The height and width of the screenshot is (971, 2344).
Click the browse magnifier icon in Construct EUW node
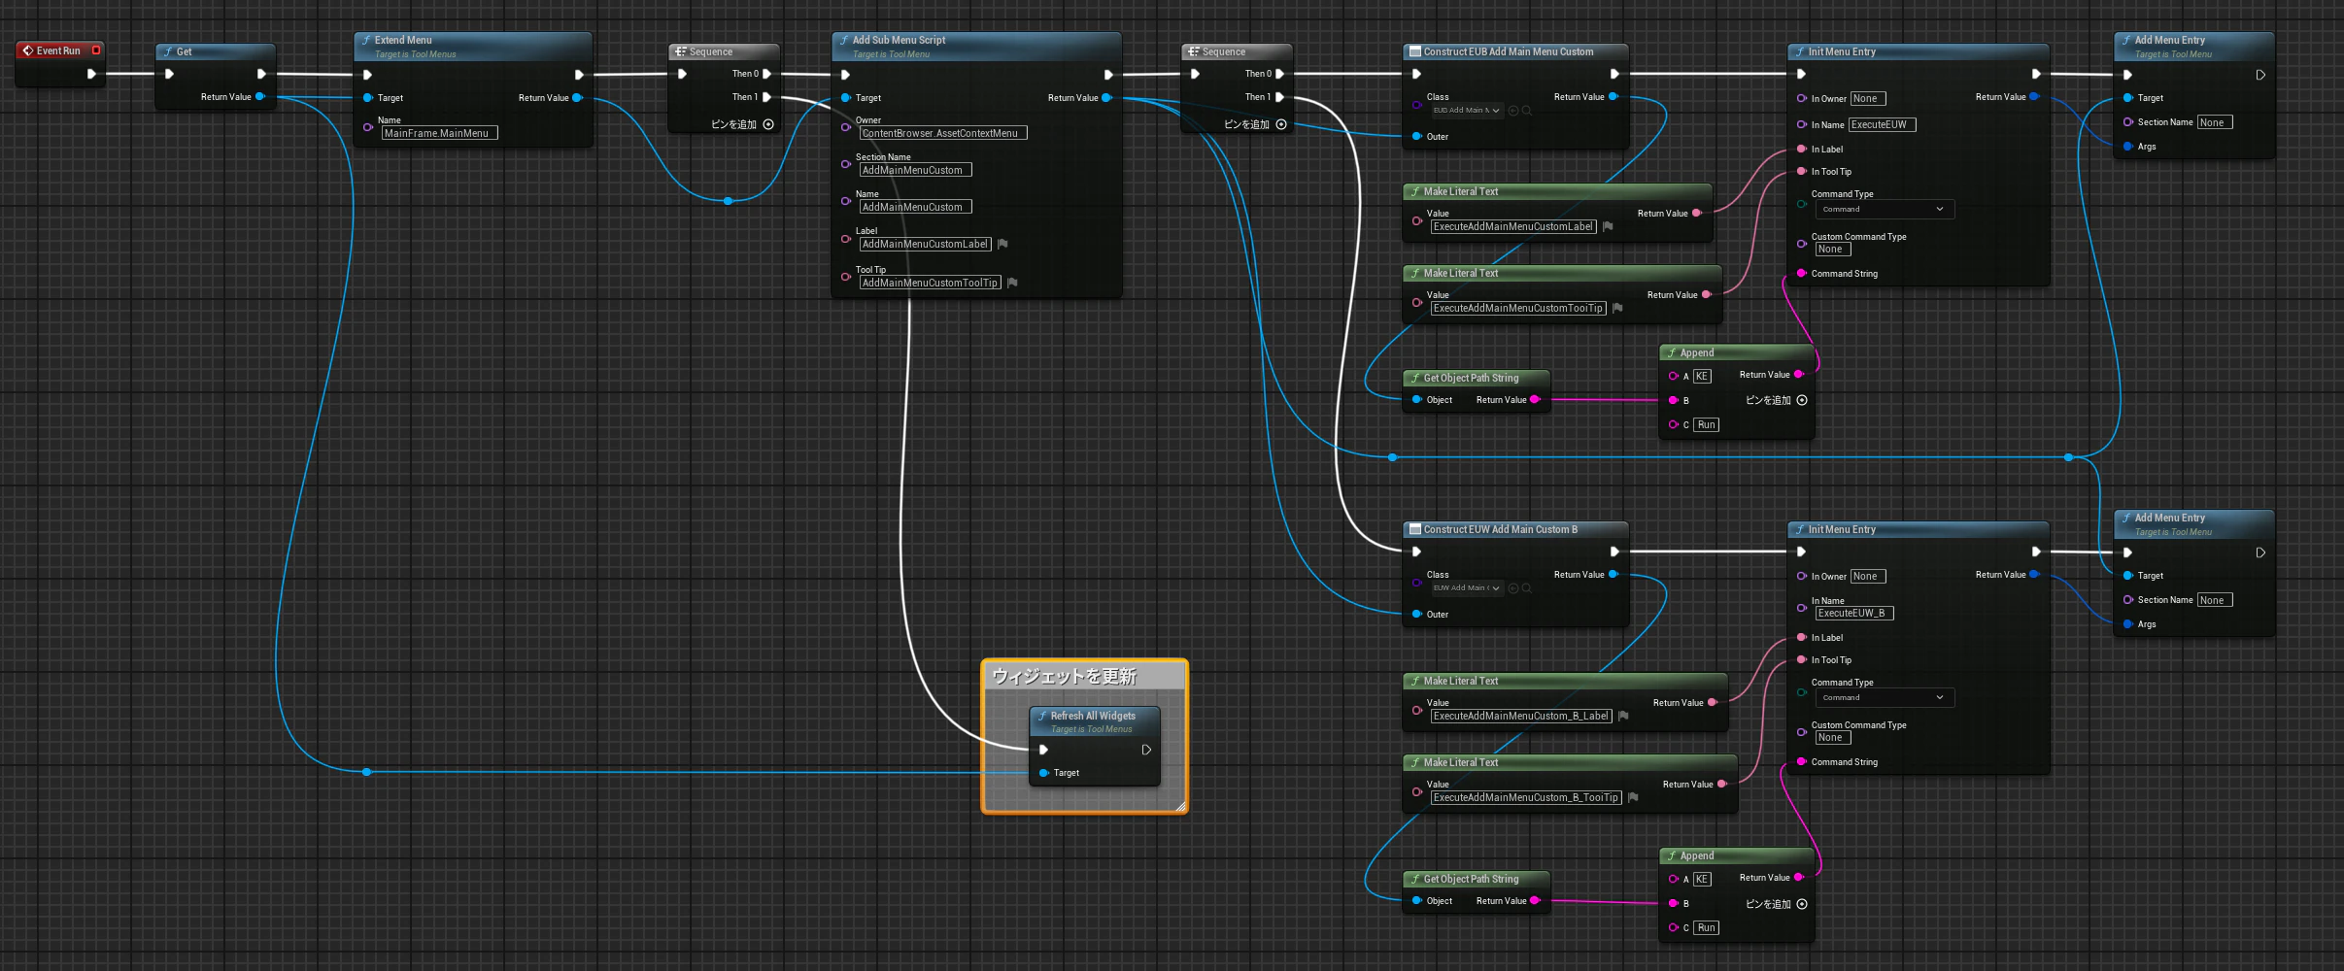[1527, 588]
